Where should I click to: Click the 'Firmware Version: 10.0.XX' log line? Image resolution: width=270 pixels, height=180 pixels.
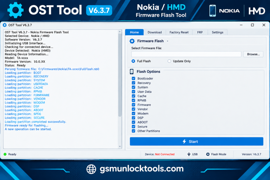tap(25, 62)
